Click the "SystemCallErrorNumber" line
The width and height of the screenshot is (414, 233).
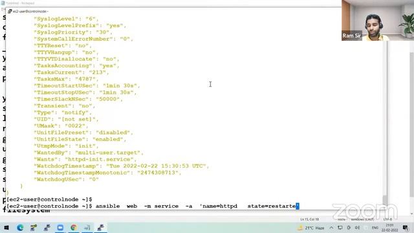coord(83,39)
